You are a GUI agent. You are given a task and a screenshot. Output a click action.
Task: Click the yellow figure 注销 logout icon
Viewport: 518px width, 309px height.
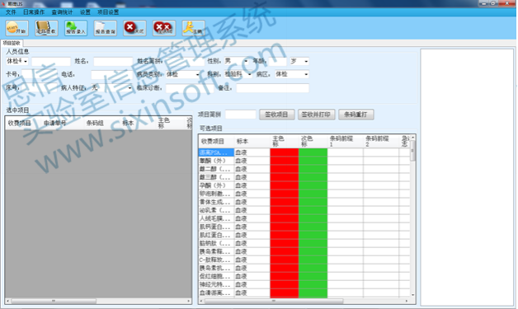point(193,28)
